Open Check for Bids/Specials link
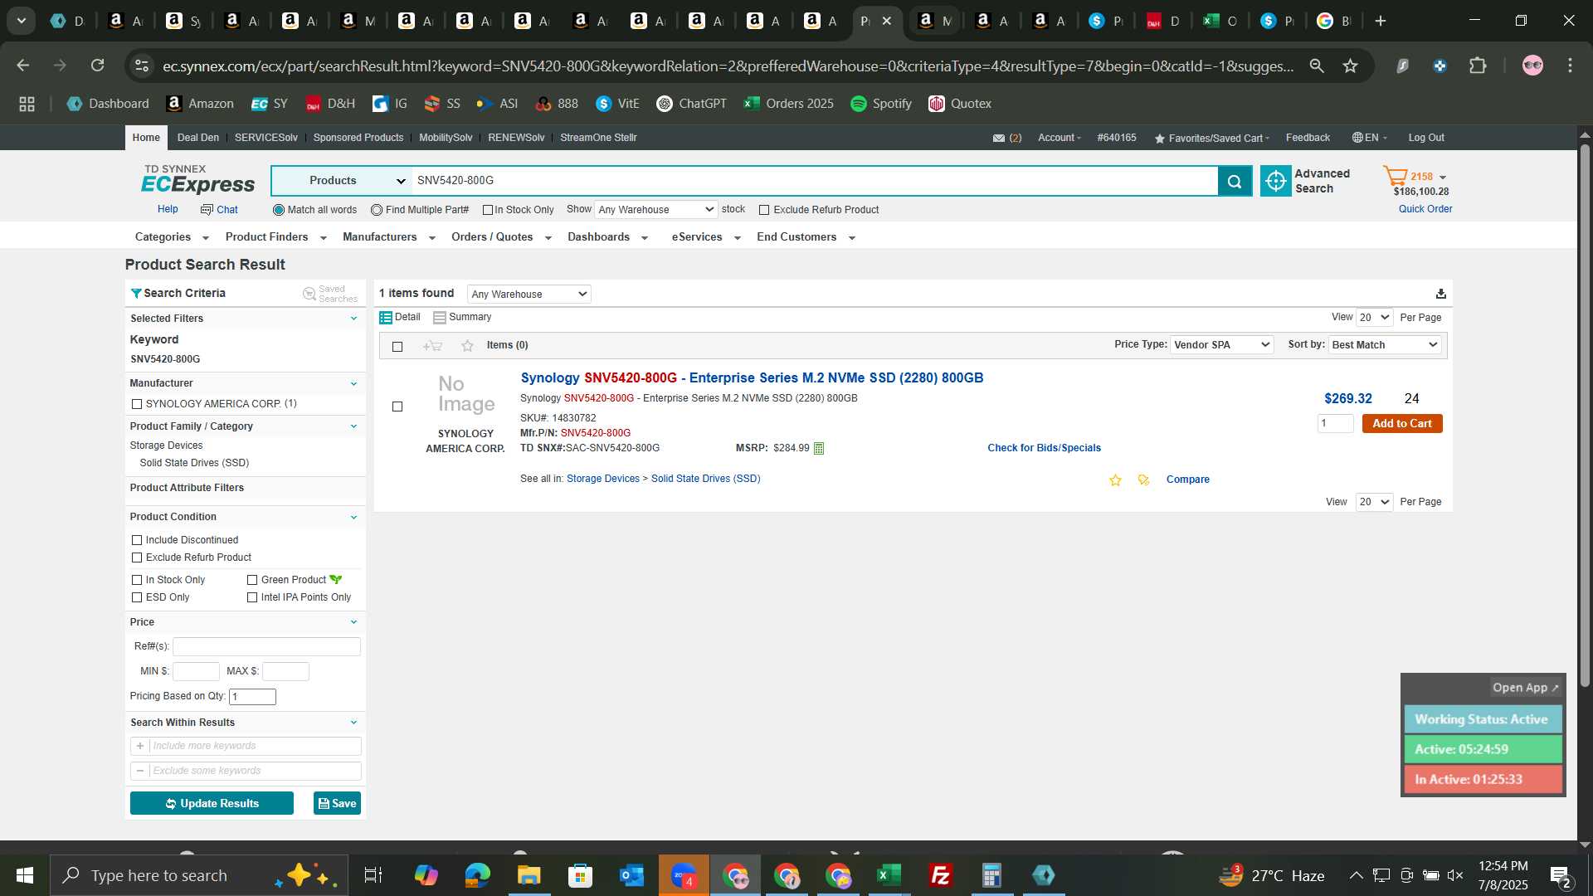 click(x=1044, y=448)
